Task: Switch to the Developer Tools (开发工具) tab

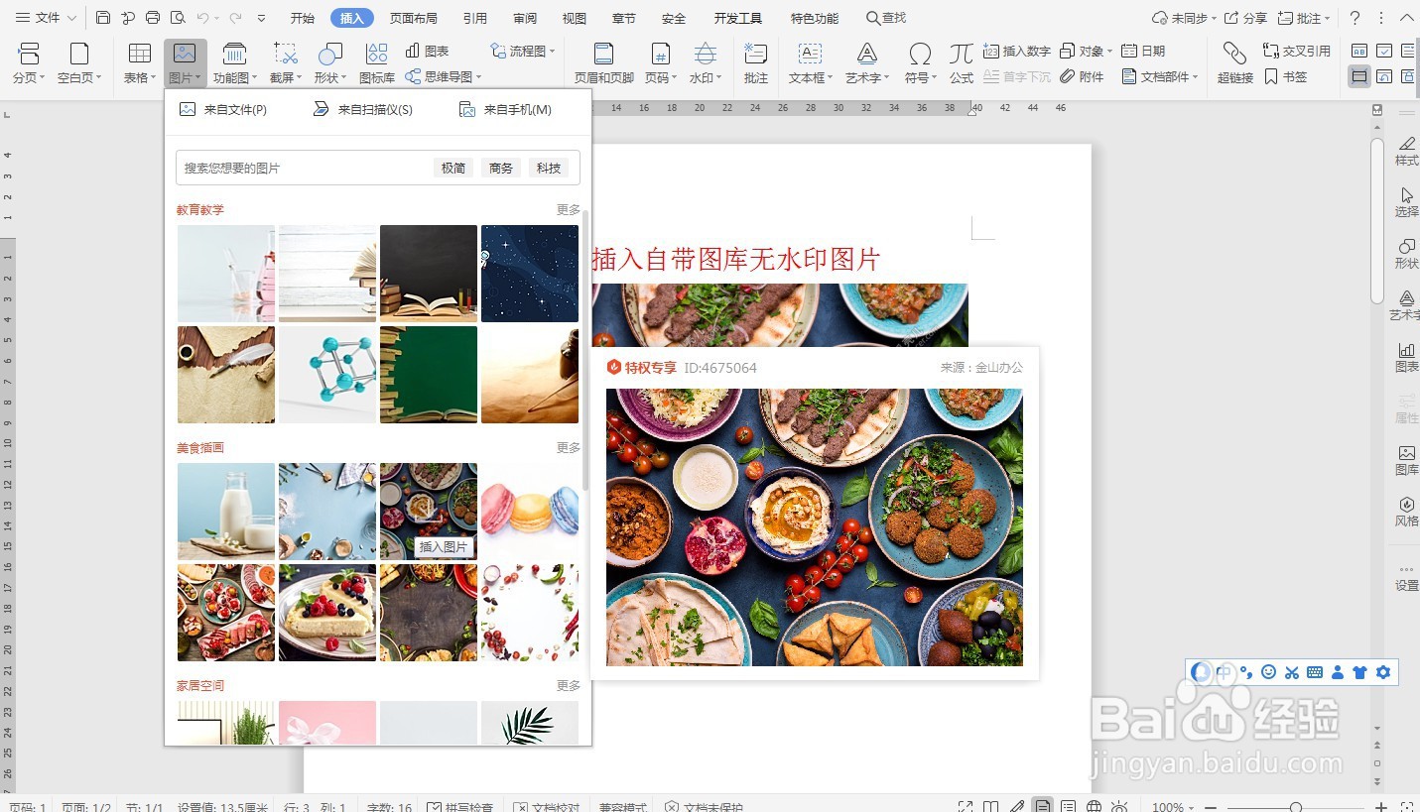Action: 738,18
